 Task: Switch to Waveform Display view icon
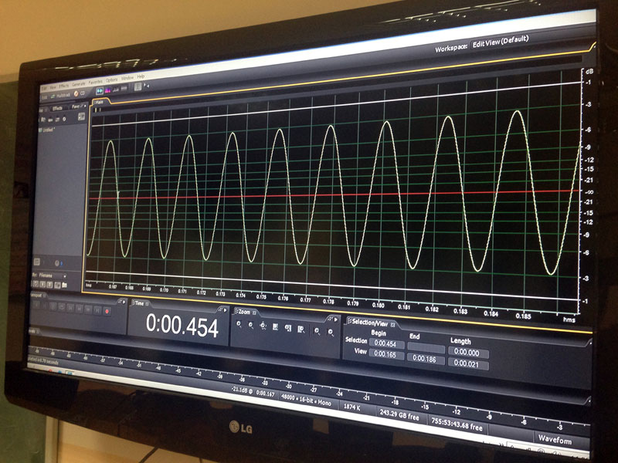[100, 91]
